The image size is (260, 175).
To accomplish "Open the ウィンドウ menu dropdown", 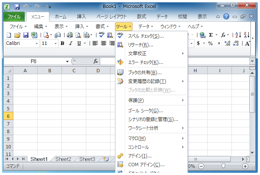I will pos(170,26).
